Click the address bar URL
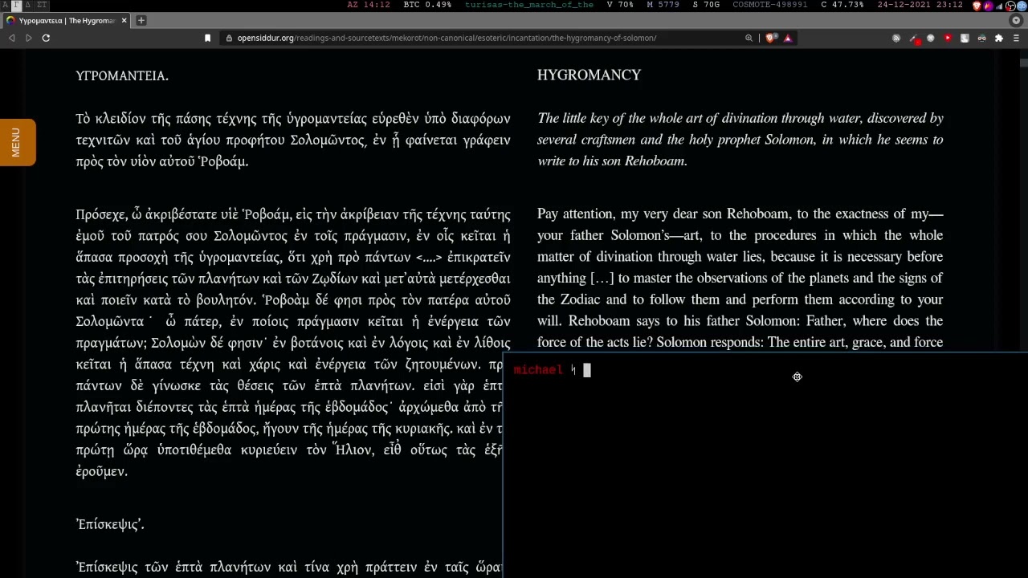Viewport: 1028px width, 578px height. click(x=447, y=38)
